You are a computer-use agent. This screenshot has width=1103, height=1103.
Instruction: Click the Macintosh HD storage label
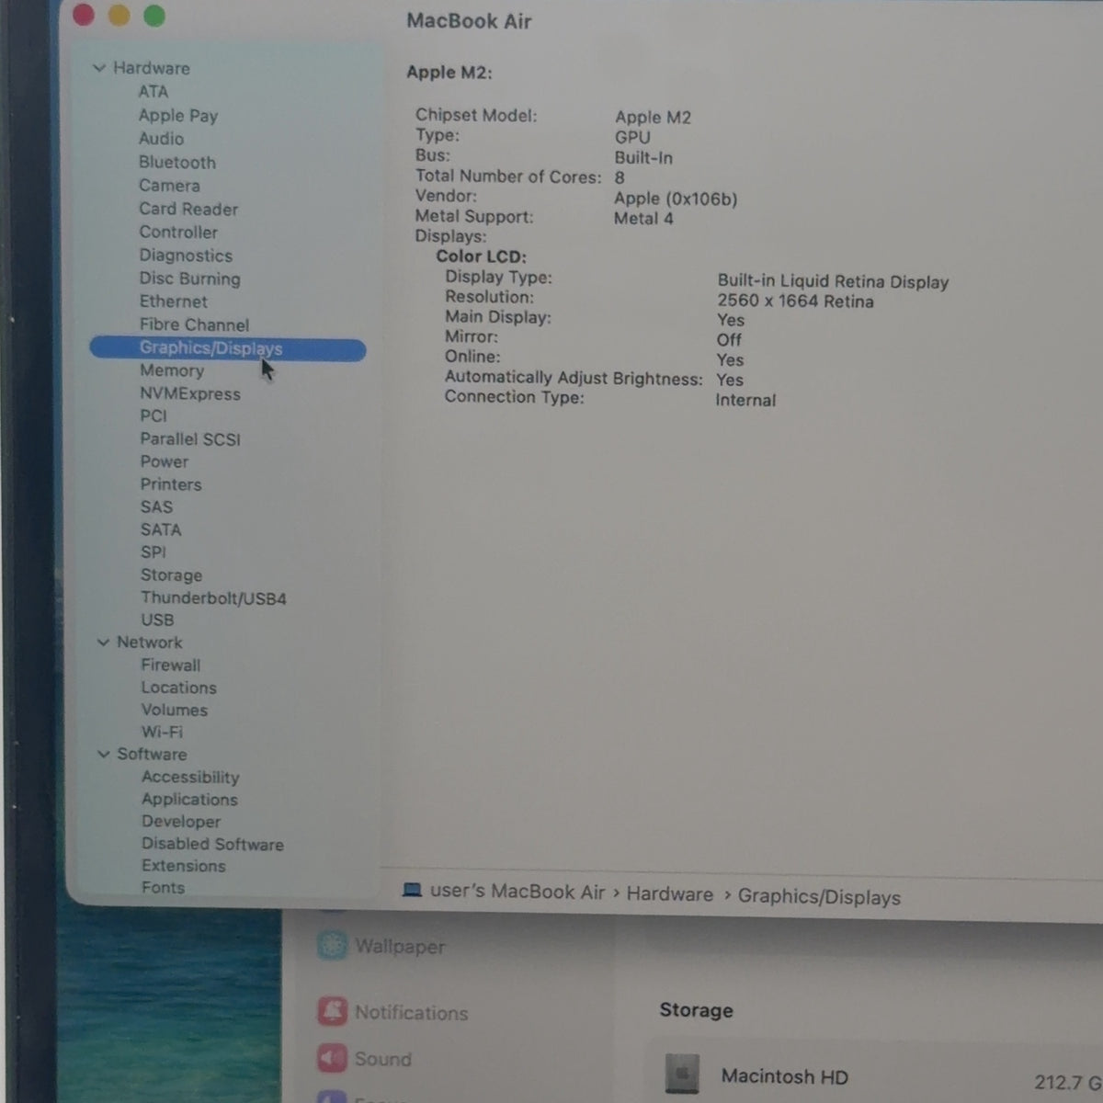(x=785, y=1076)
